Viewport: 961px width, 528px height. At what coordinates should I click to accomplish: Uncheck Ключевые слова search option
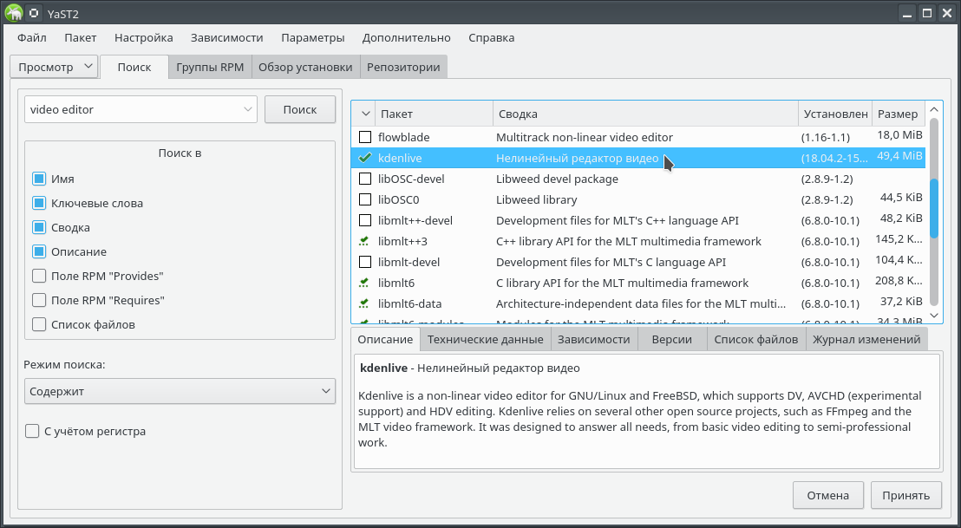[x=39, y=204]
